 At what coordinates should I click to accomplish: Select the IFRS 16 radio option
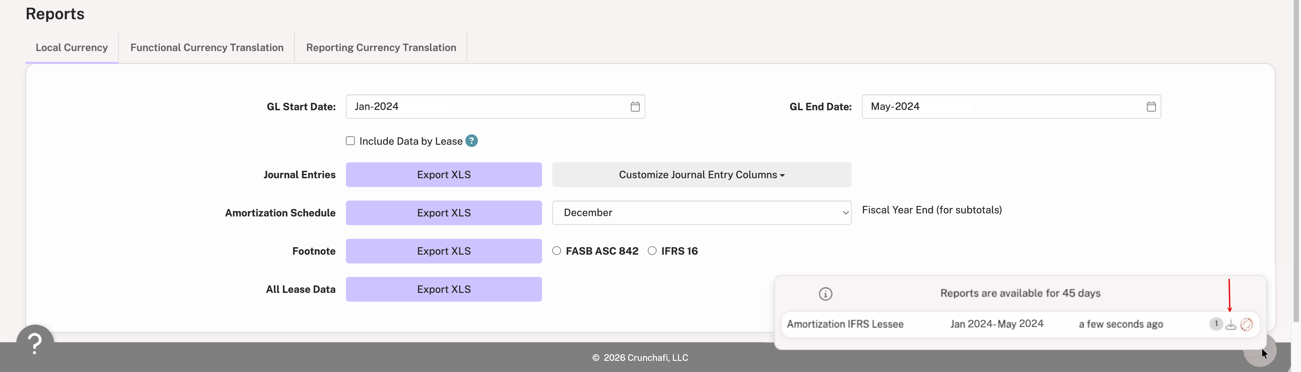click(652, 251)
